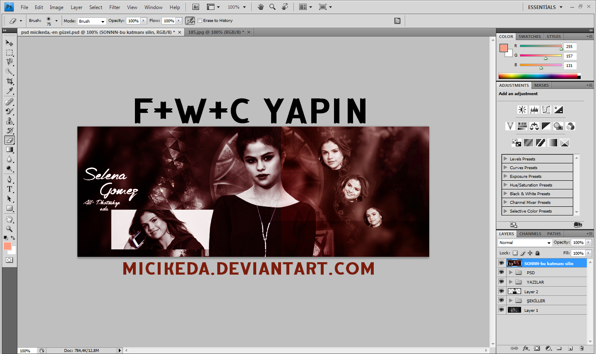Open the eraser Mode dropdown

tap(92, 21)
